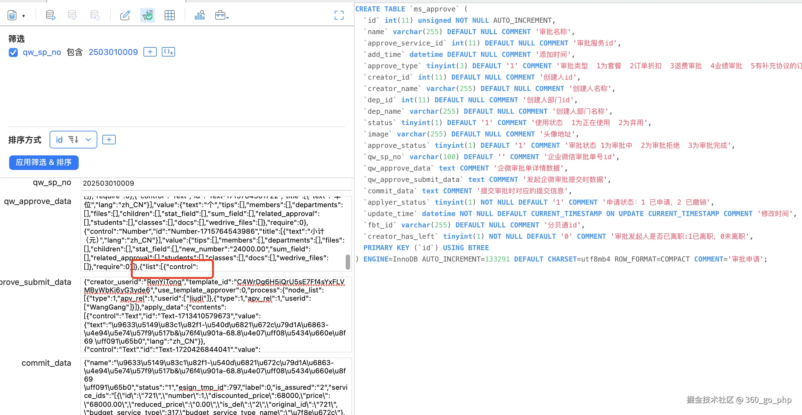Image resolution: width=802 pixels, height=415 pixels.
Task: Apply filter and sort blue button
Action: pos(44,162)
